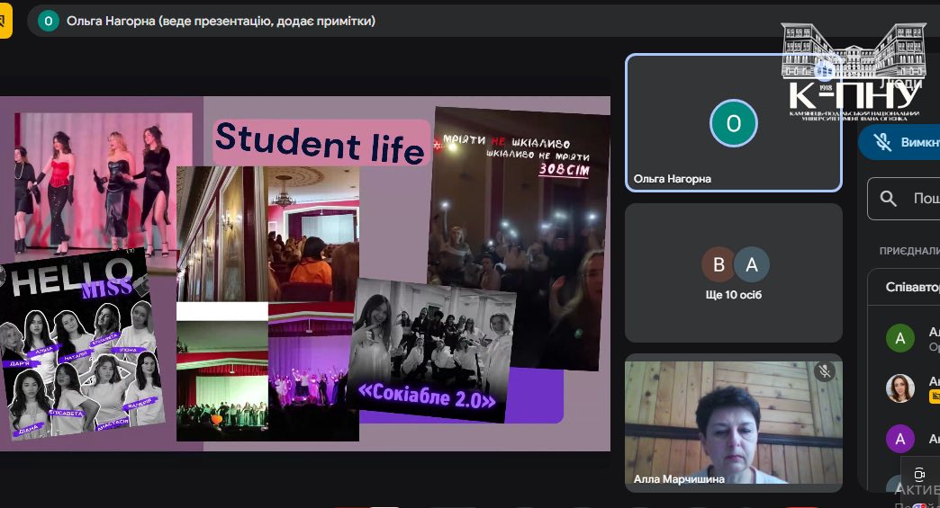Select Алла Марчишина's video tile
Screen dimensions: 940x508
[733, 423]
